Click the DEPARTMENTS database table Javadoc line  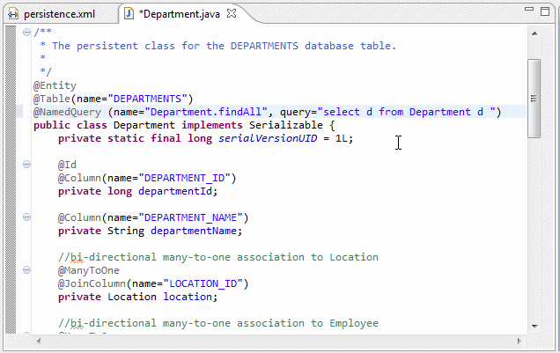coord(217,46)
